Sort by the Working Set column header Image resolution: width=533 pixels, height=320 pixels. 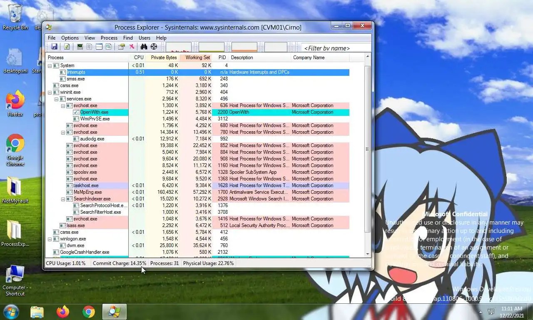pos(195,57)
